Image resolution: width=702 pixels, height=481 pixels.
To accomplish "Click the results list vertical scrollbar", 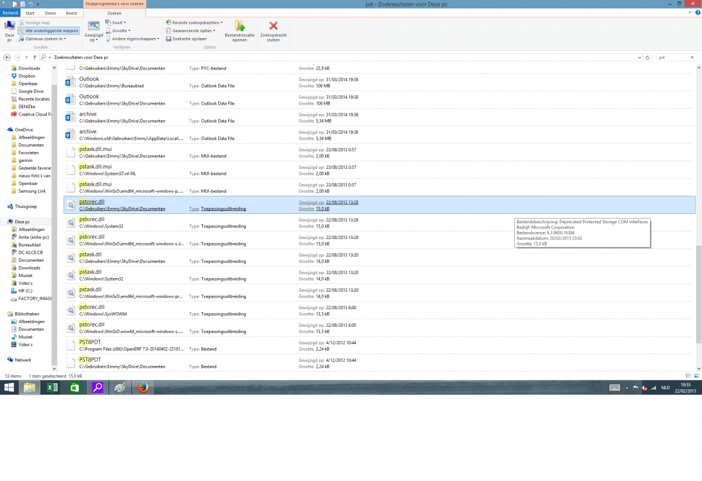I will click(698, 293).
